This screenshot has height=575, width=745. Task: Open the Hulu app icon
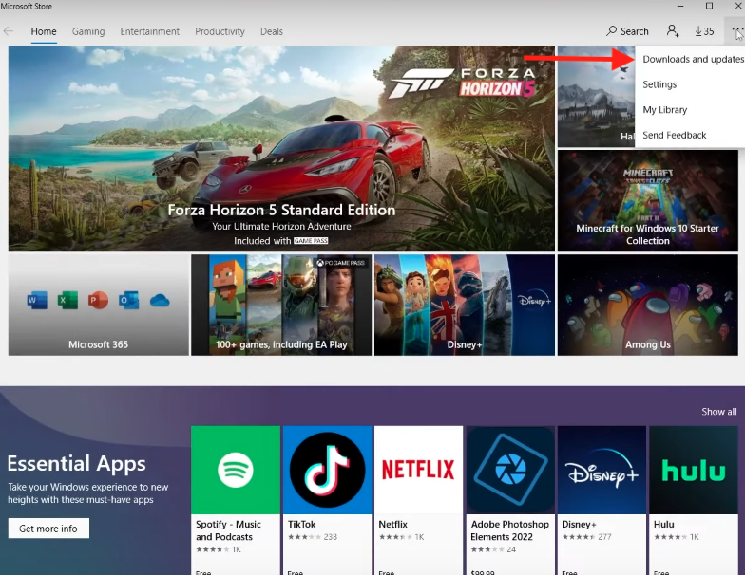694,470
